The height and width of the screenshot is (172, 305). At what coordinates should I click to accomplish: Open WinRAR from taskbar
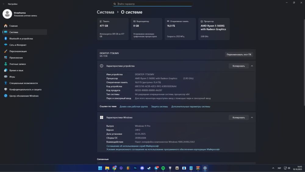[198, 168]
